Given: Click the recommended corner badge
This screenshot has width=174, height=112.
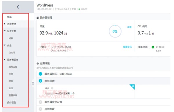Looking at the screenshot, I should coord(133,86).
